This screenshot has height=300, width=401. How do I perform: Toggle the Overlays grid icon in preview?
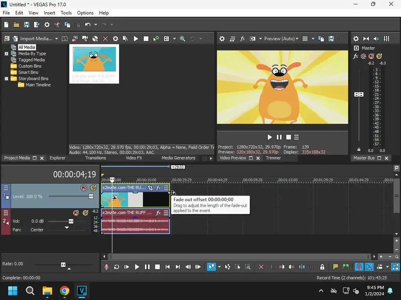(305, 39)
